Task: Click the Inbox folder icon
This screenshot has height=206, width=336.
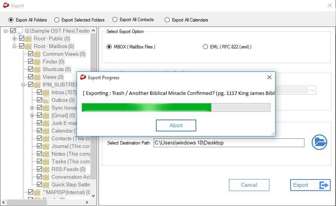Action: click(46, 93)
